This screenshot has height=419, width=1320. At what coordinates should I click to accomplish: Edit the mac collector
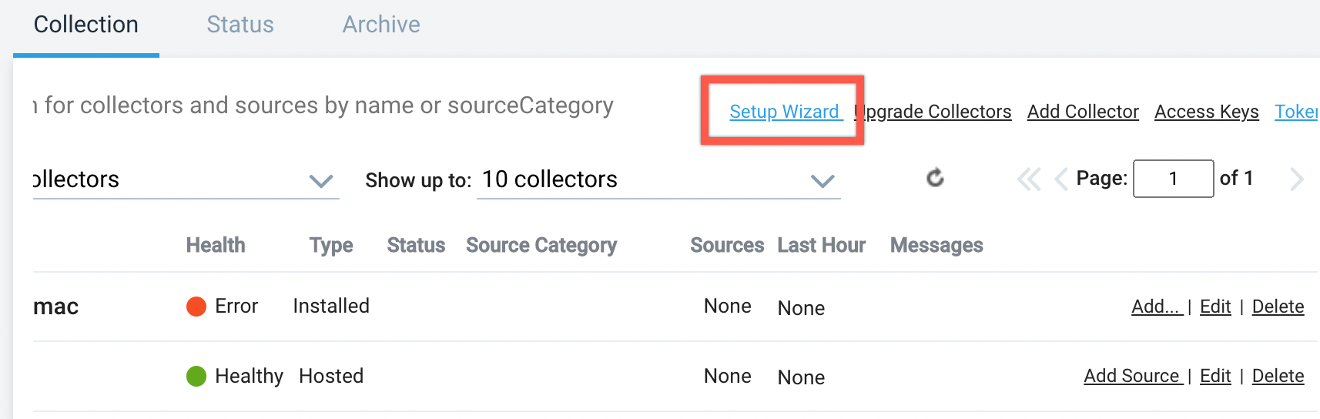1215,307
